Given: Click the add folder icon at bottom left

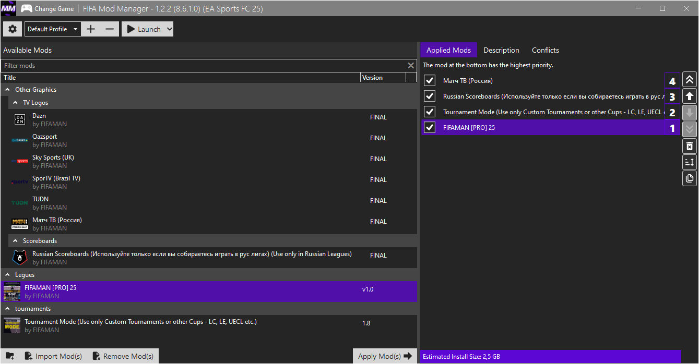Looking at the screenshot, I should tap(10, 356).
